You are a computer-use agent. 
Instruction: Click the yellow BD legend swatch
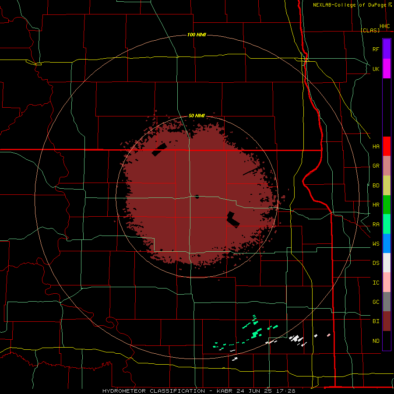point(387,186)
